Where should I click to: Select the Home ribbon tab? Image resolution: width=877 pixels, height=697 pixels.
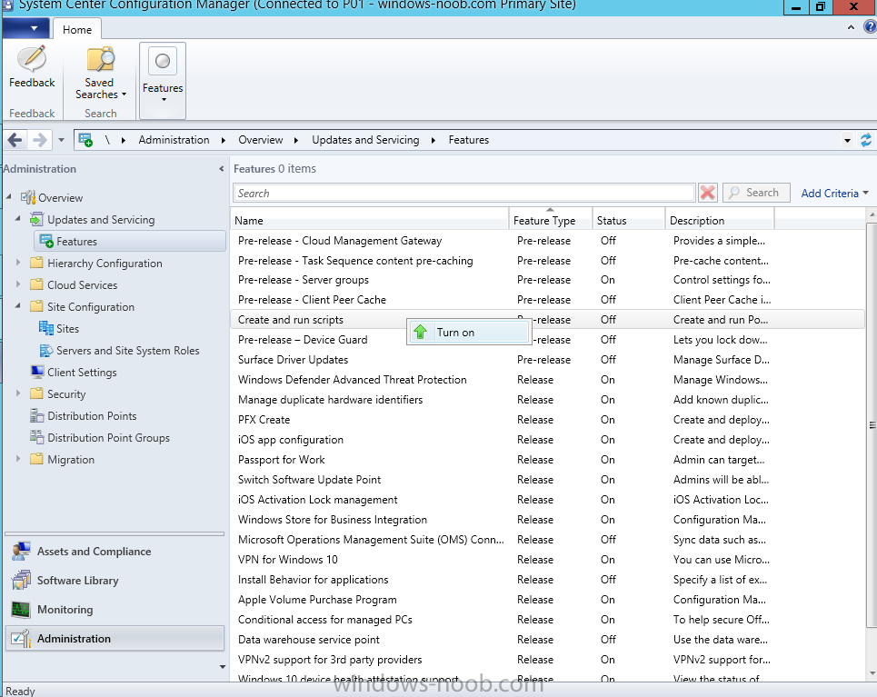click(x=77, y=30)
